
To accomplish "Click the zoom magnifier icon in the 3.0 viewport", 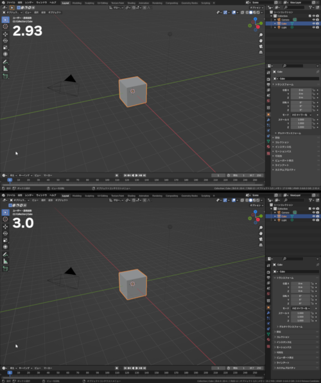I will [261, 228].
